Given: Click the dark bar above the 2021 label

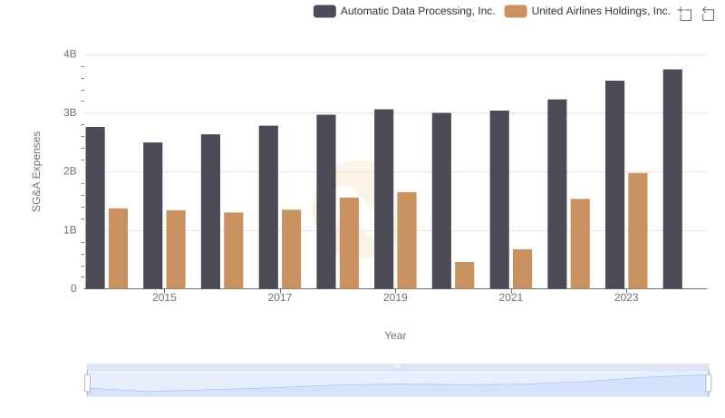Looking at the screenshot, I should (x=499, y=199).
